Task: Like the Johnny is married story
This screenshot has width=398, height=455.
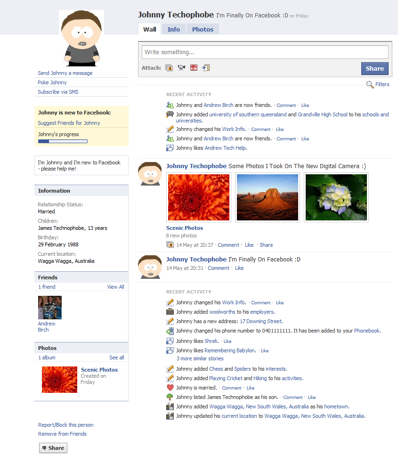Action: (x=251, y=388)
